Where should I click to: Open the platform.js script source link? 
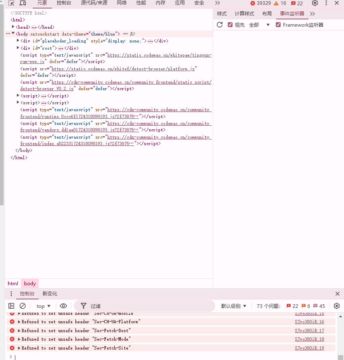coord(123,69)
